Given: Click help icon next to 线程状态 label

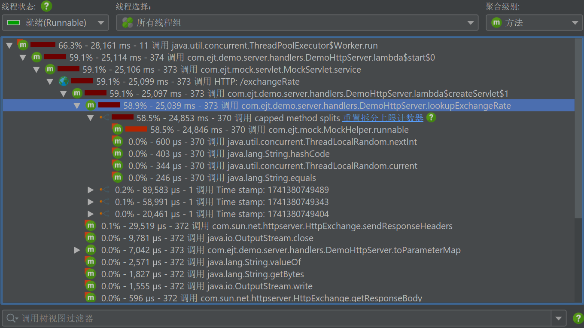Looking at the screenshot, I should coord(46,6).
